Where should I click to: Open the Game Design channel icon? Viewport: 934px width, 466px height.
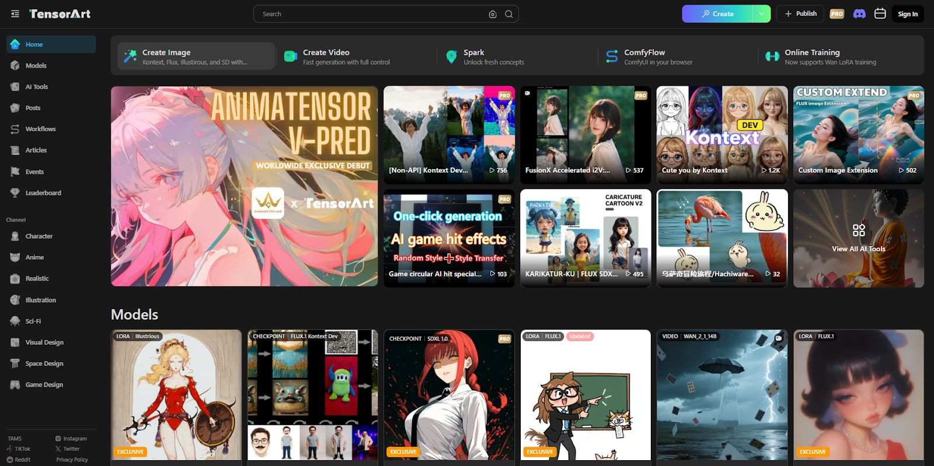15,385
